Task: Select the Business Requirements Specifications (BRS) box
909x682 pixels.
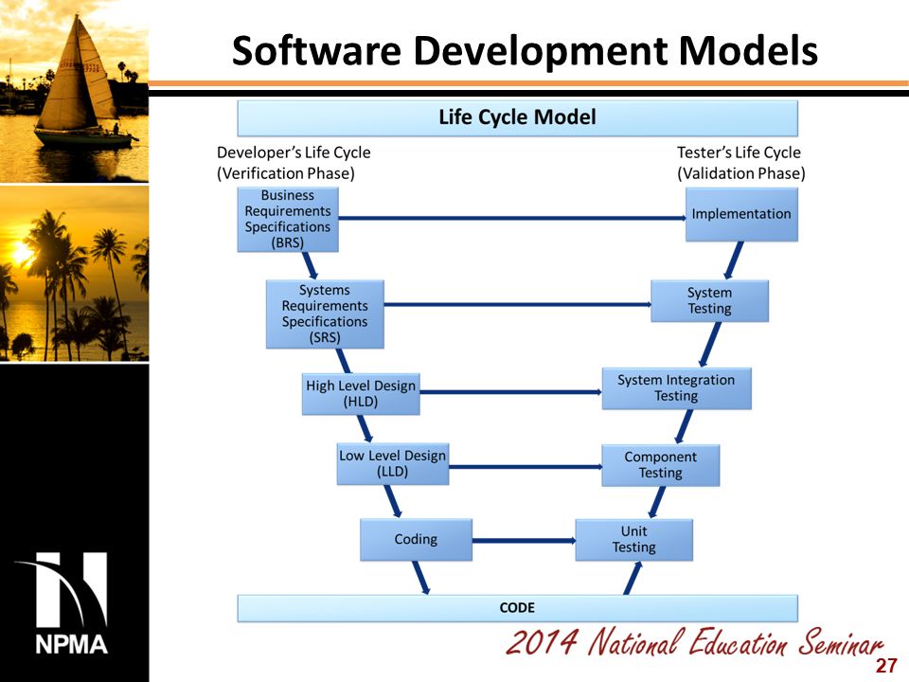Action: pos(288,219)
